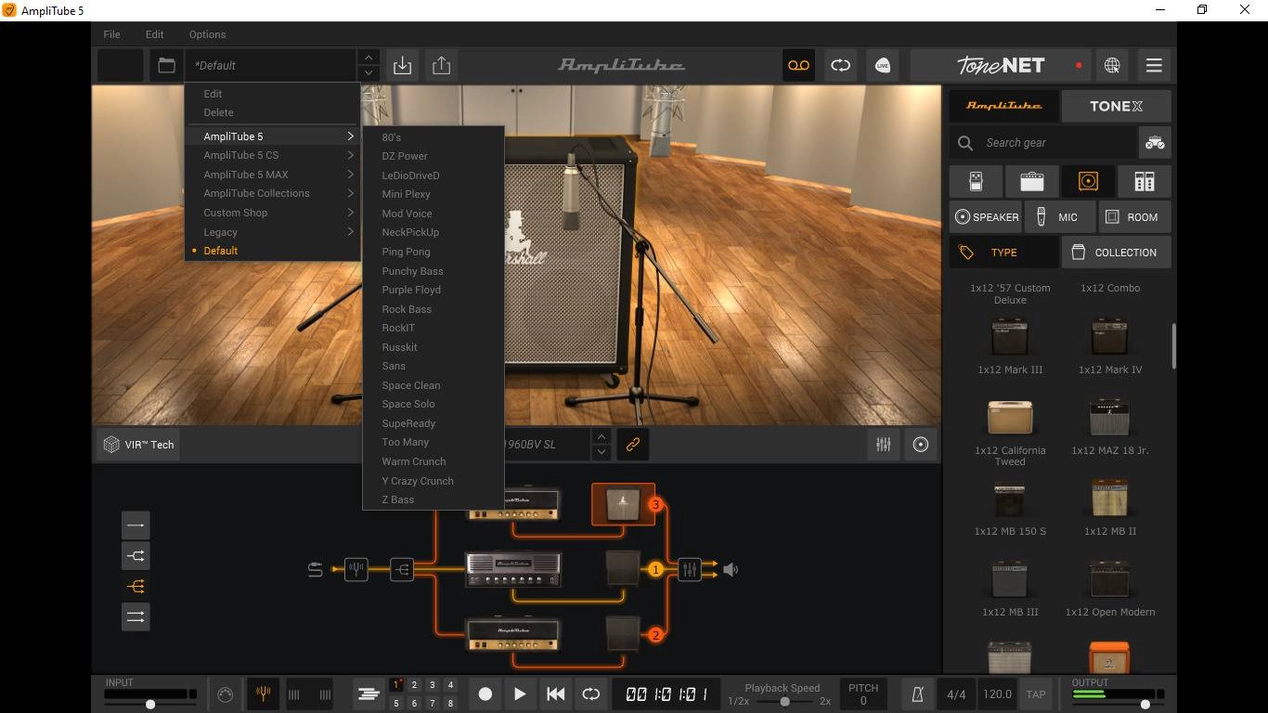Viewport: 1268px width, 713px height.
Task: Switch to the ROOM tab
Action: 1134,217
